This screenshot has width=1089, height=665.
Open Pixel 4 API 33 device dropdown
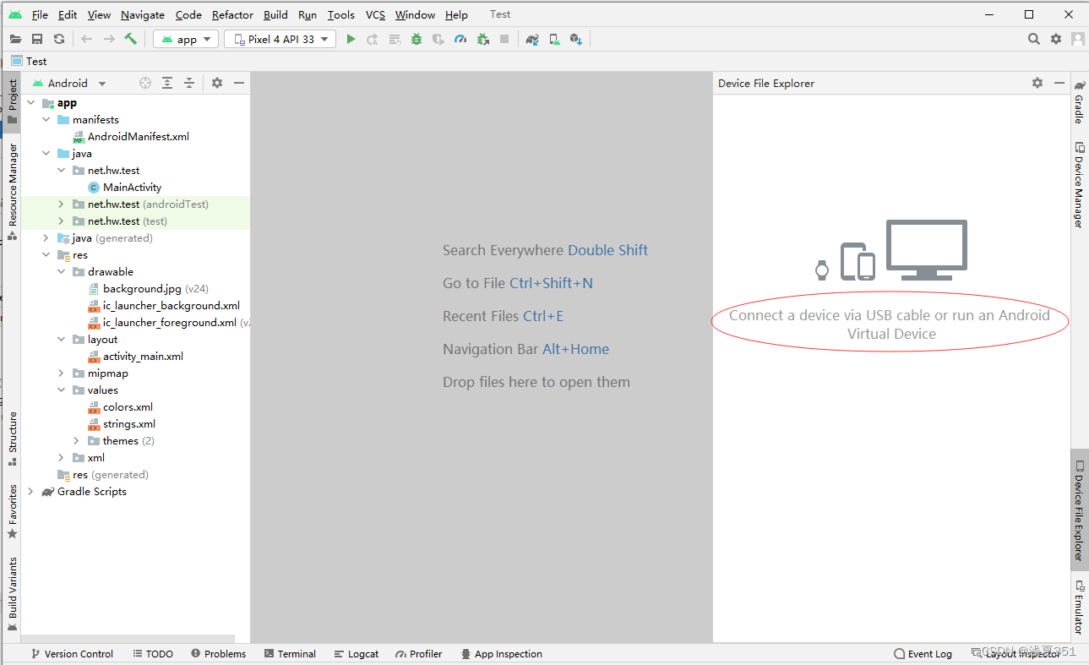pyautogui.click(x=280, y=39)
